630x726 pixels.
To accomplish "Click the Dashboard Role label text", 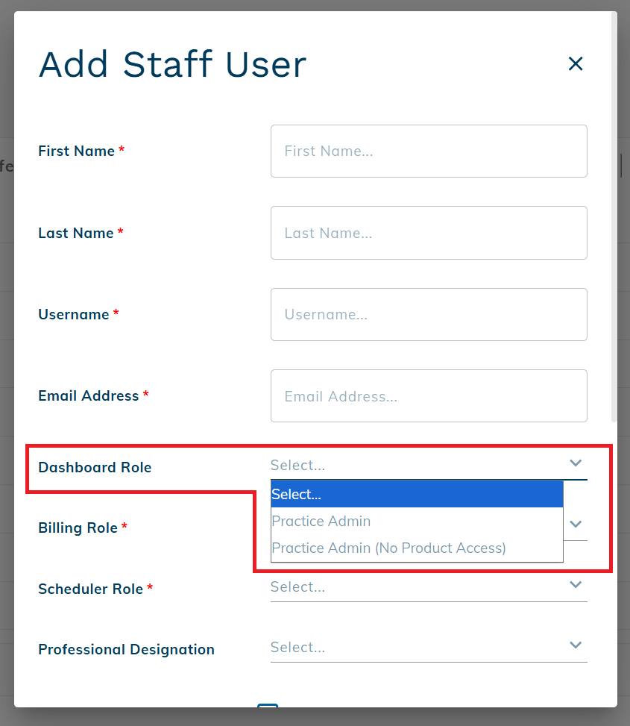I will coord(95,468).
